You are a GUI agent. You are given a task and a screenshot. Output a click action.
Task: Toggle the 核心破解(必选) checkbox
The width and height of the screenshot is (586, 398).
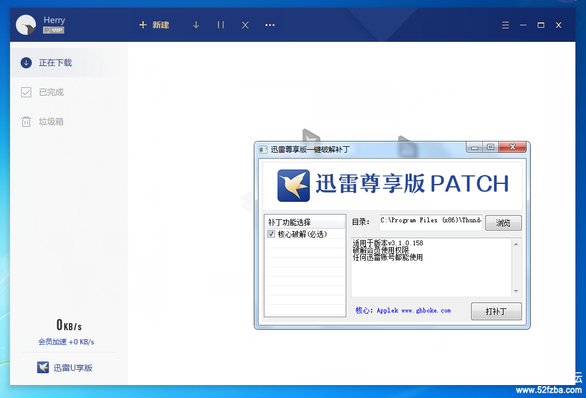272,234
